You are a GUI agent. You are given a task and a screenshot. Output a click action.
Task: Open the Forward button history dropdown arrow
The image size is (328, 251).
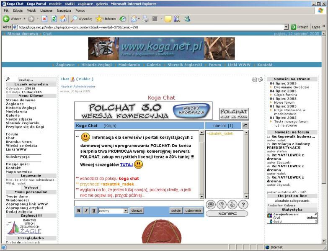click(38, 19)
